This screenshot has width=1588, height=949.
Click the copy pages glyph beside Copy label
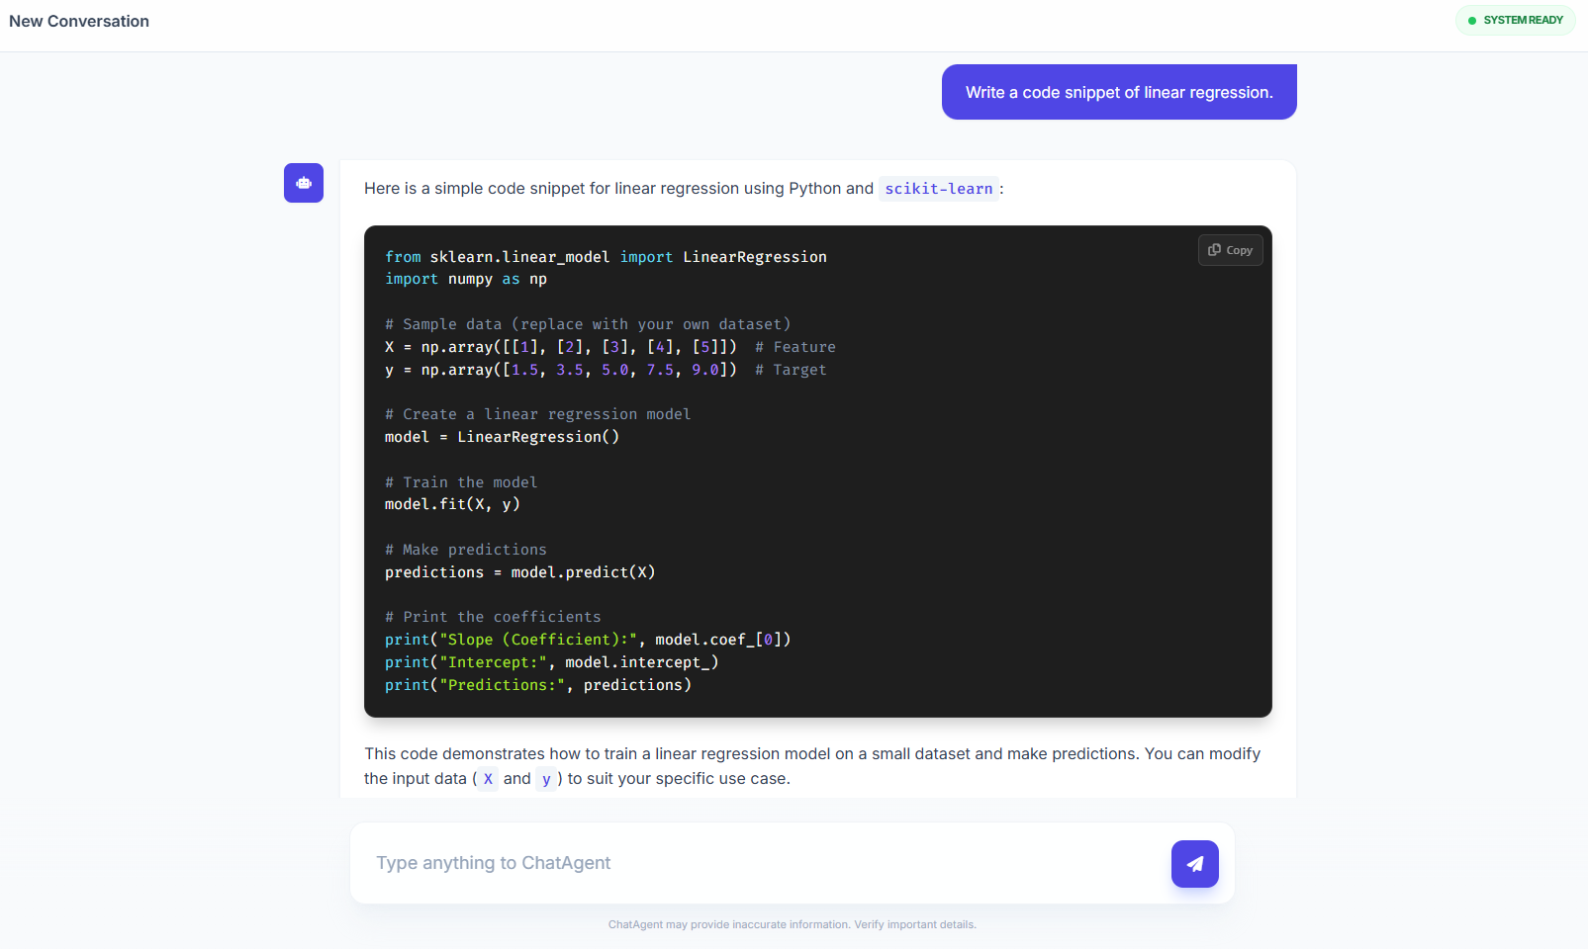[1214, 250]
